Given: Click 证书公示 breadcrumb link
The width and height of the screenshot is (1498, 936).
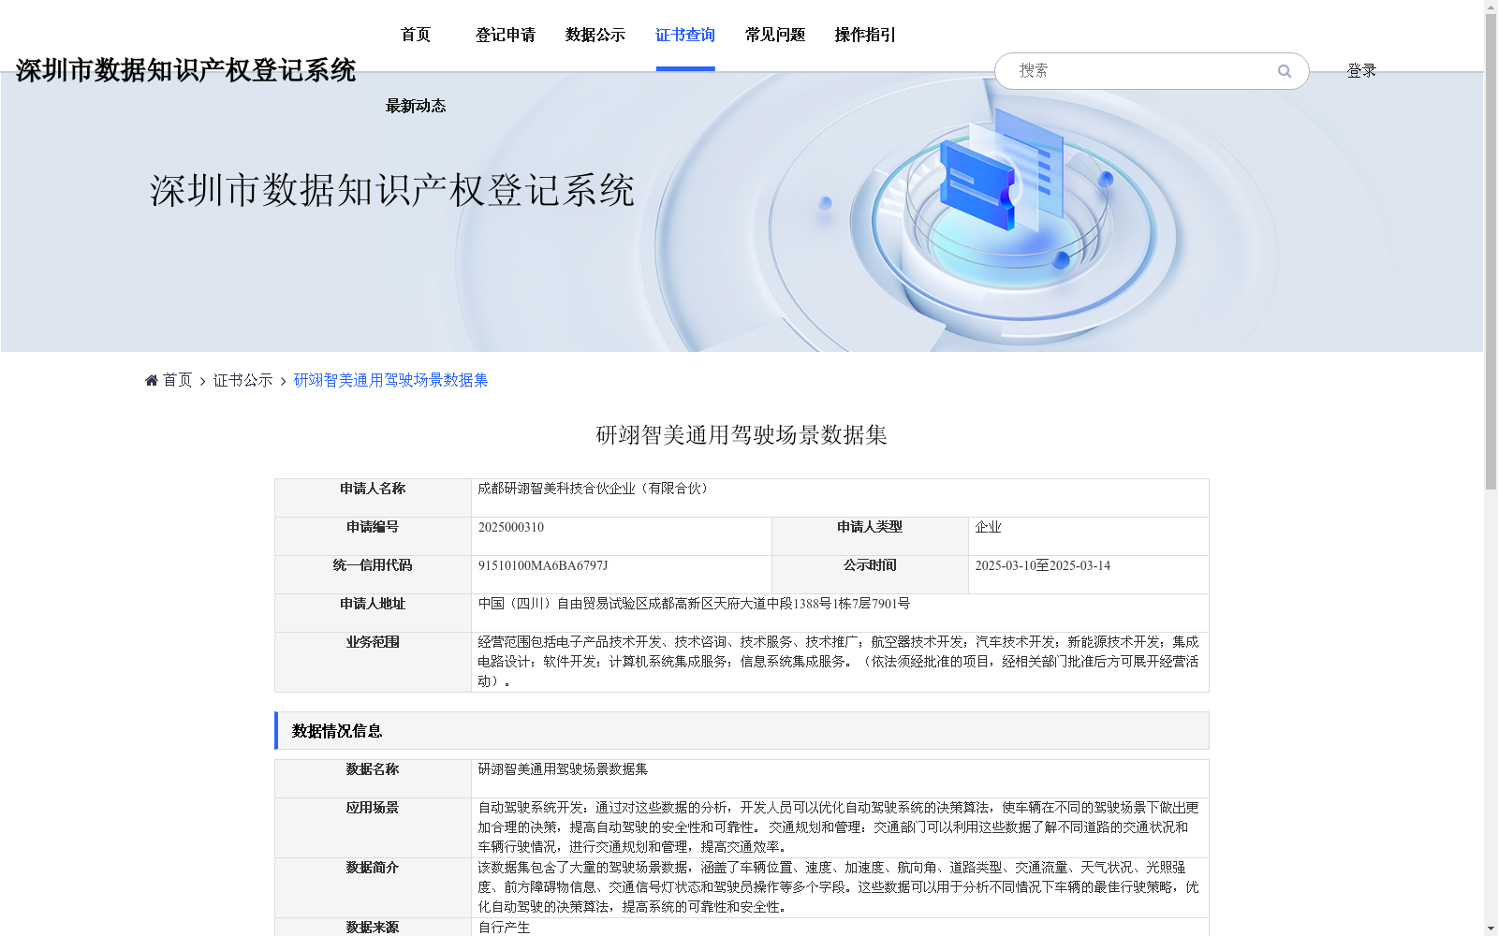Looking at the screenshot, I should (x=242, y=380).
